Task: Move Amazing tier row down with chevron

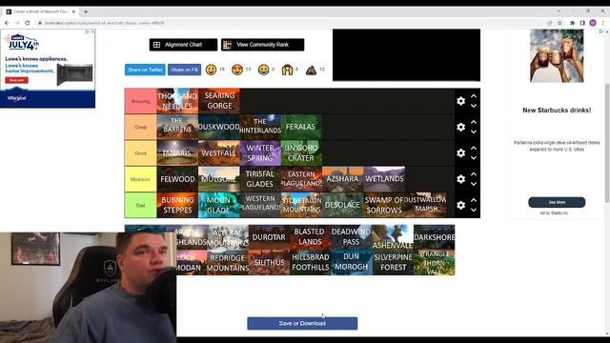Action: 474,106
